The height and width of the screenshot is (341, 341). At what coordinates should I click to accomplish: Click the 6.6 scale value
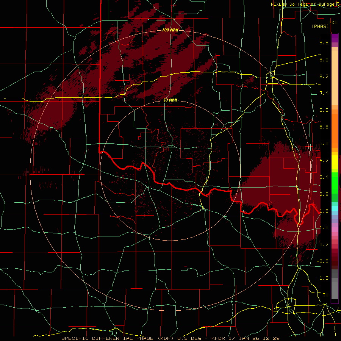pos(324,110)
